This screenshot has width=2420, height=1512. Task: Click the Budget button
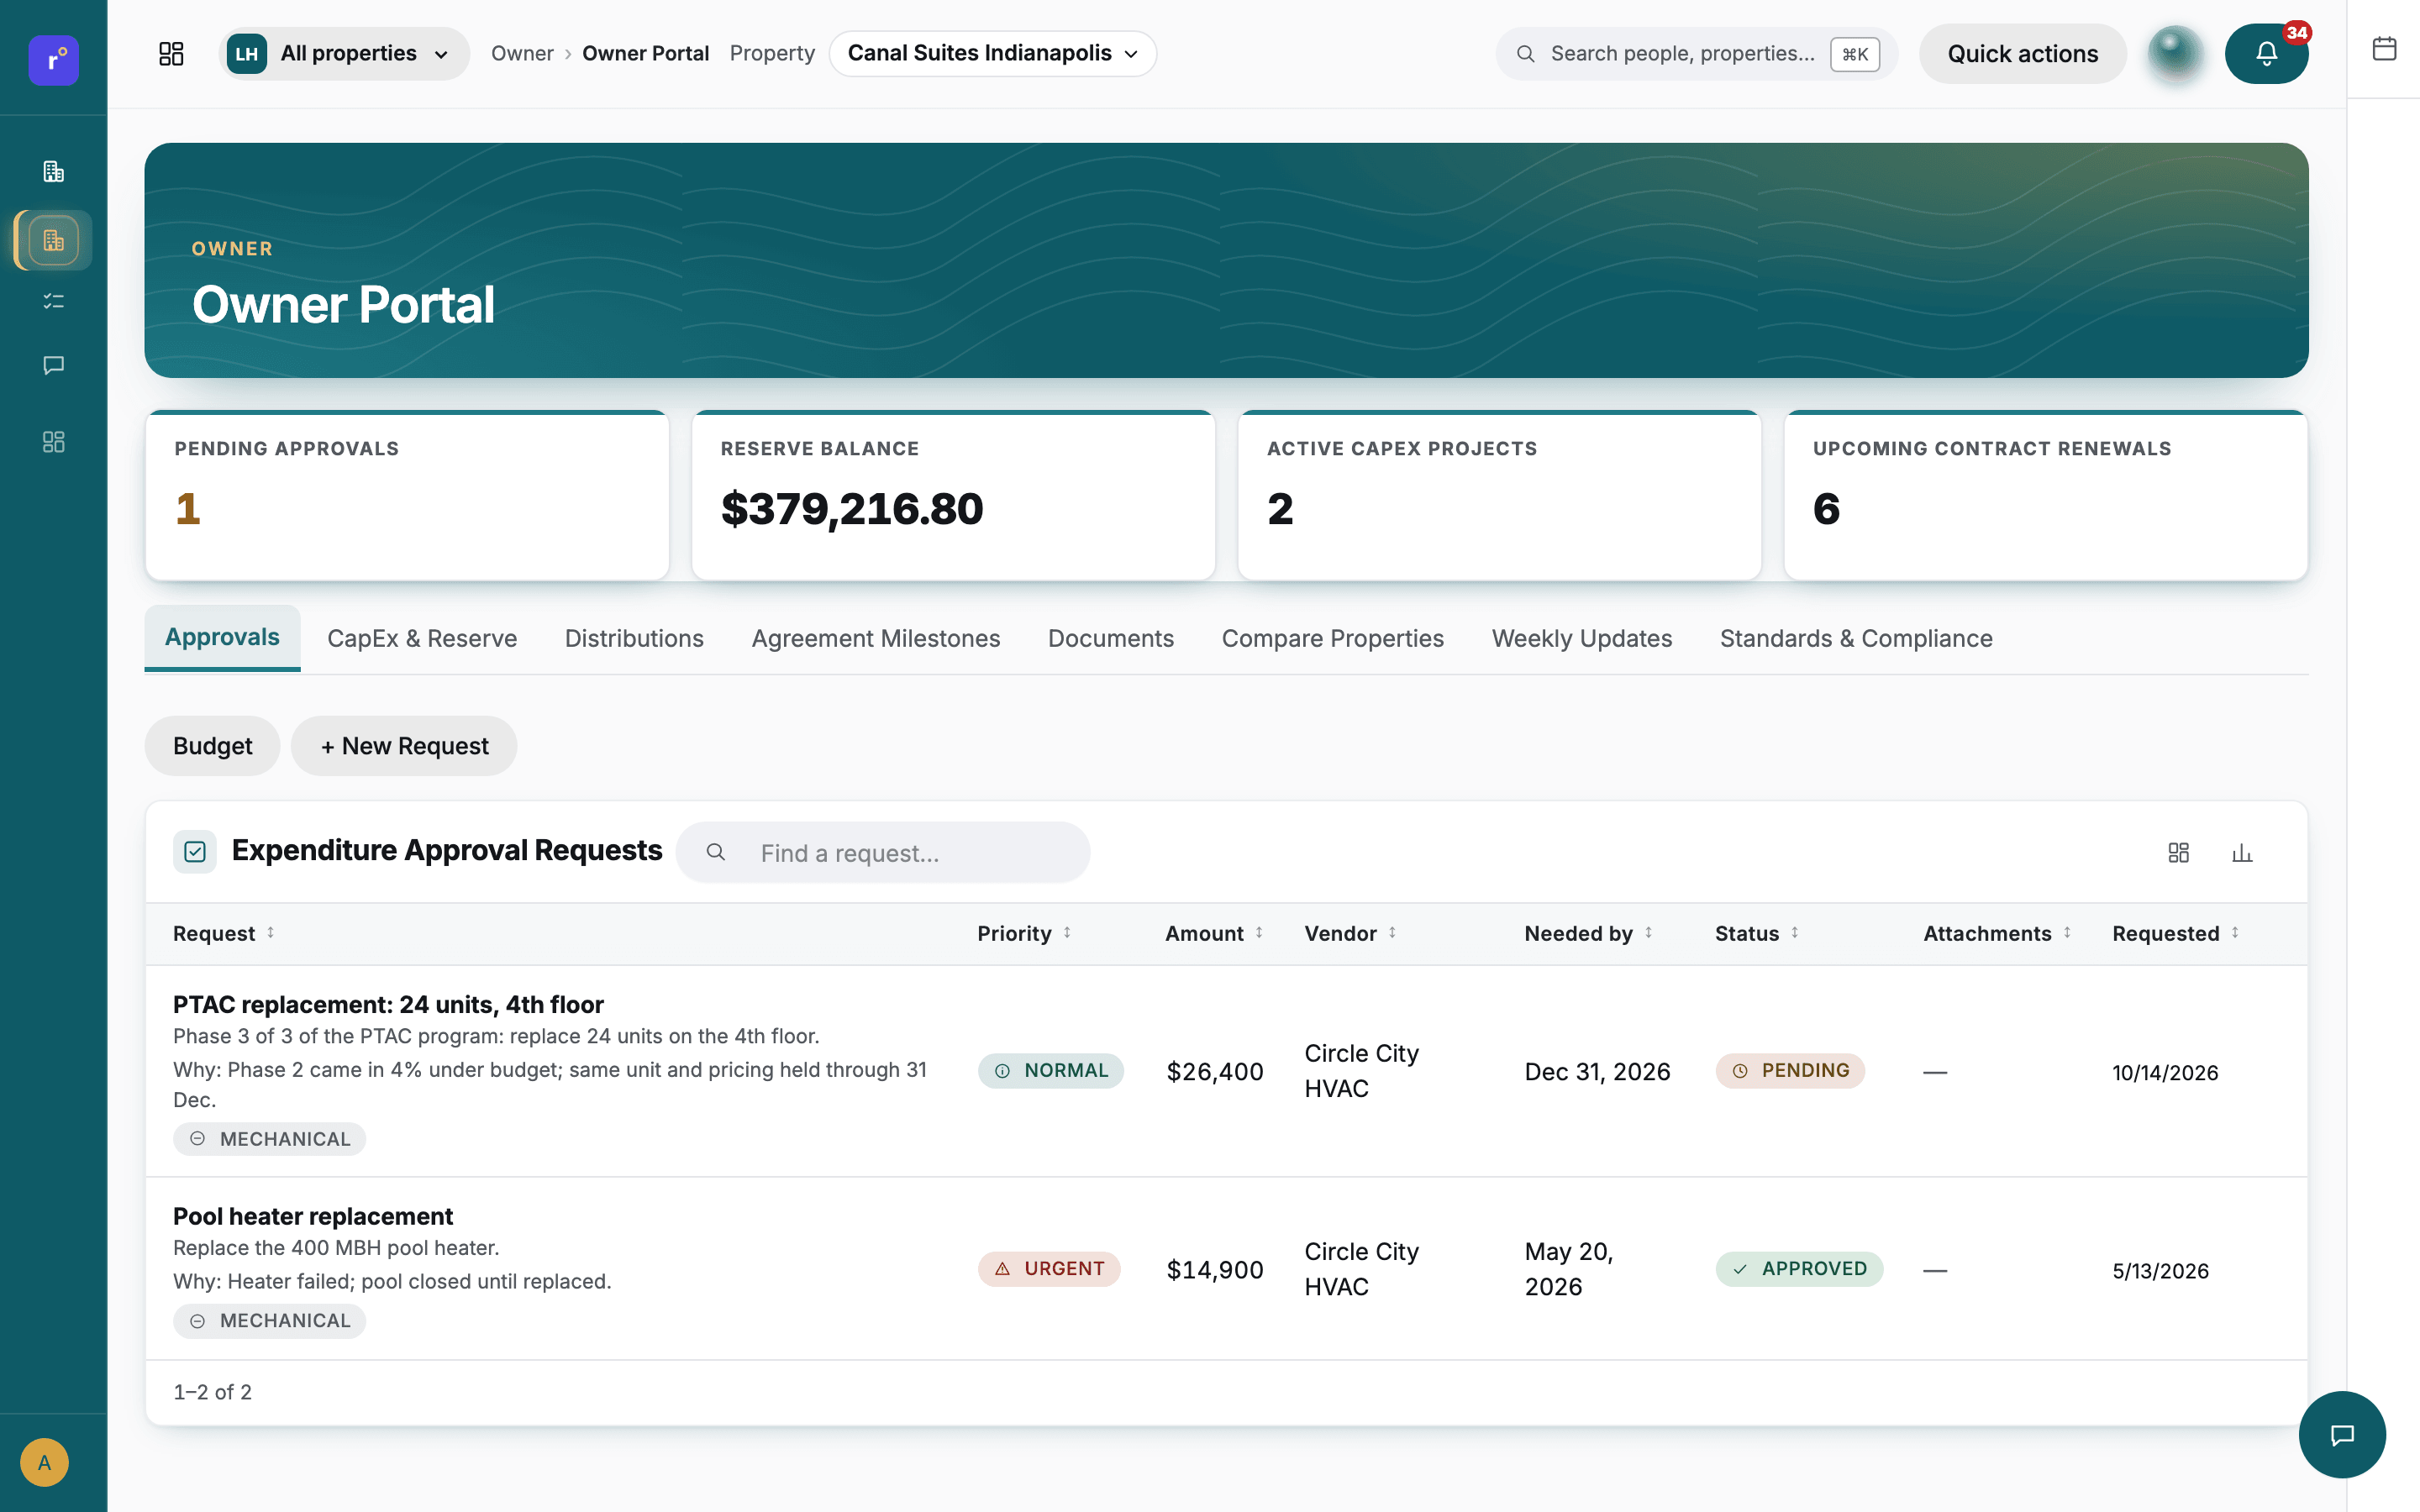pyautogui.click(x=212, y=746)
